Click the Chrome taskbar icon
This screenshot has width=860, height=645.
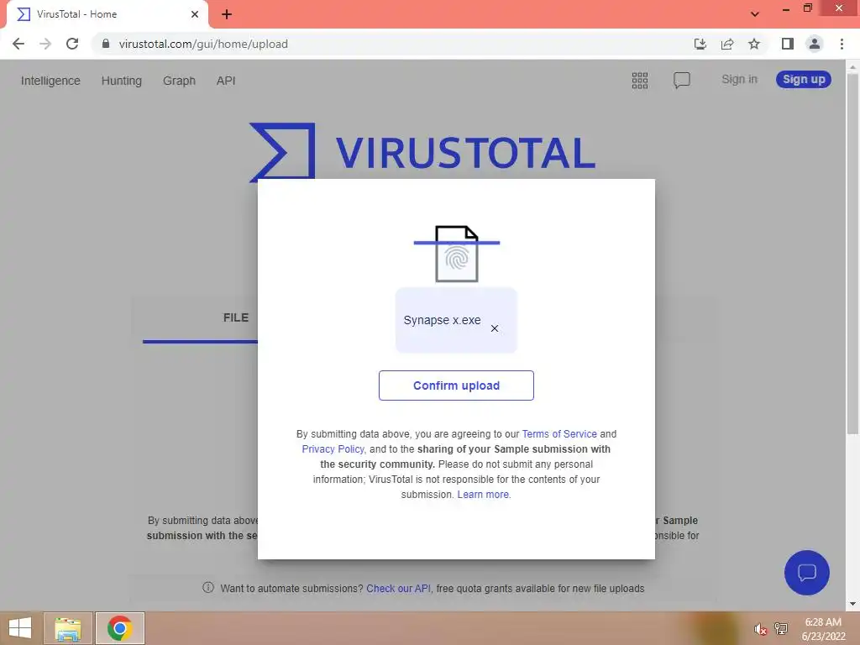[x=119, y=628]
